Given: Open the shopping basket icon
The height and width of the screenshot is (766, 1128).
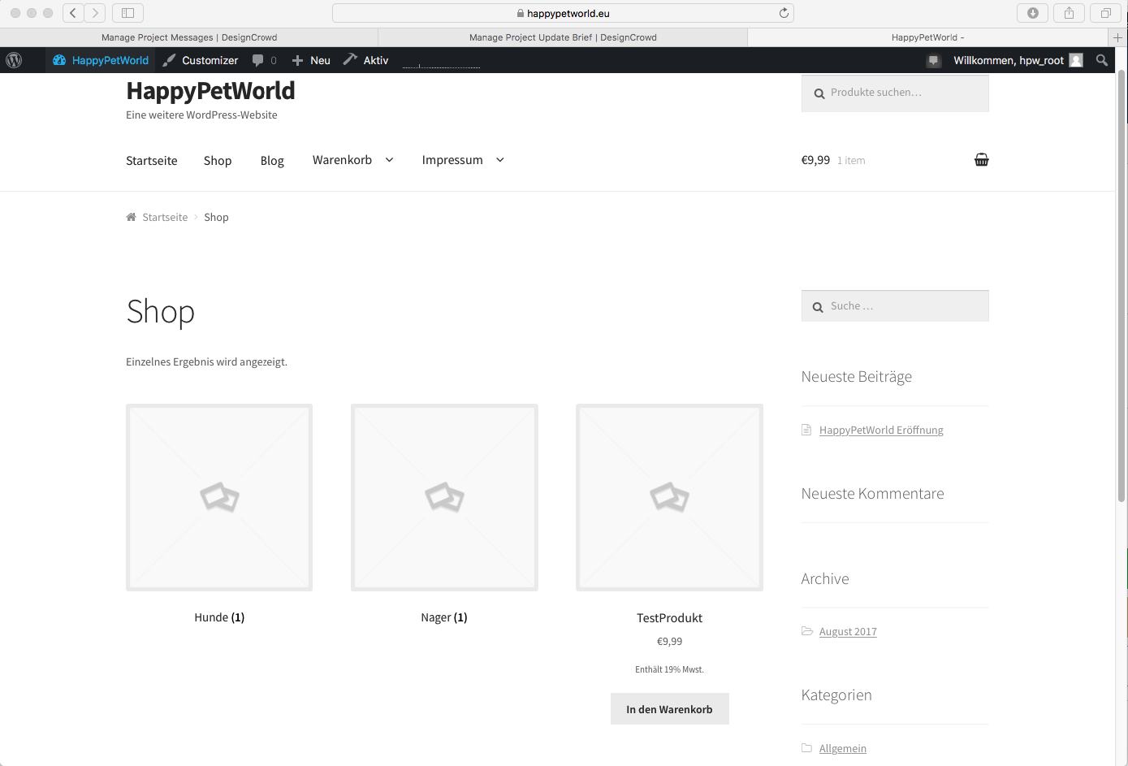Looking at the screenshot, I should (982, 160).
